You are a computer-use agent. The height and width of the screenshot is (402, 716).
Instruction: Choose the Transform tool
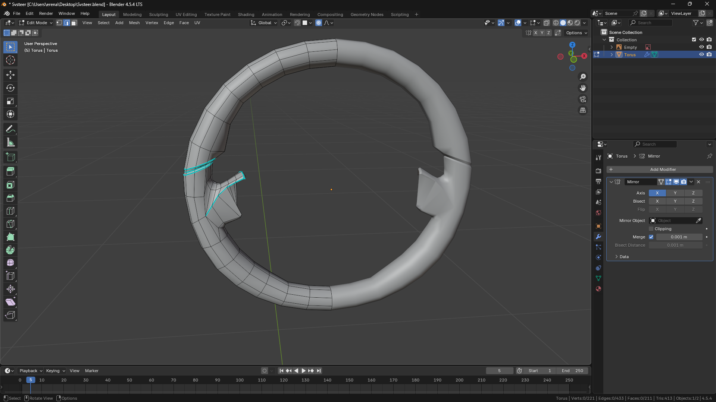tap(10, 114)
